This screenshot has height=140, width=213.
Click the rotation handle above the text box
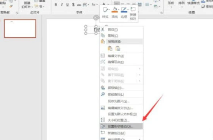pyautogui.click(x=96, y=18)
